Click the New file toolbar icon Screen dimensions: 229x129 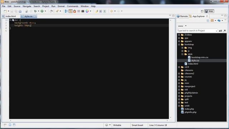coord(5,11)
